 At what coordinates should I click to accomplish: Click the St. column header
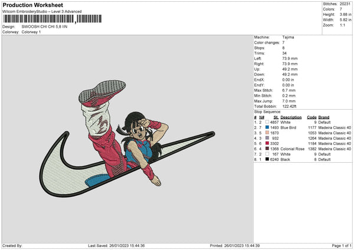pos(276,117)
